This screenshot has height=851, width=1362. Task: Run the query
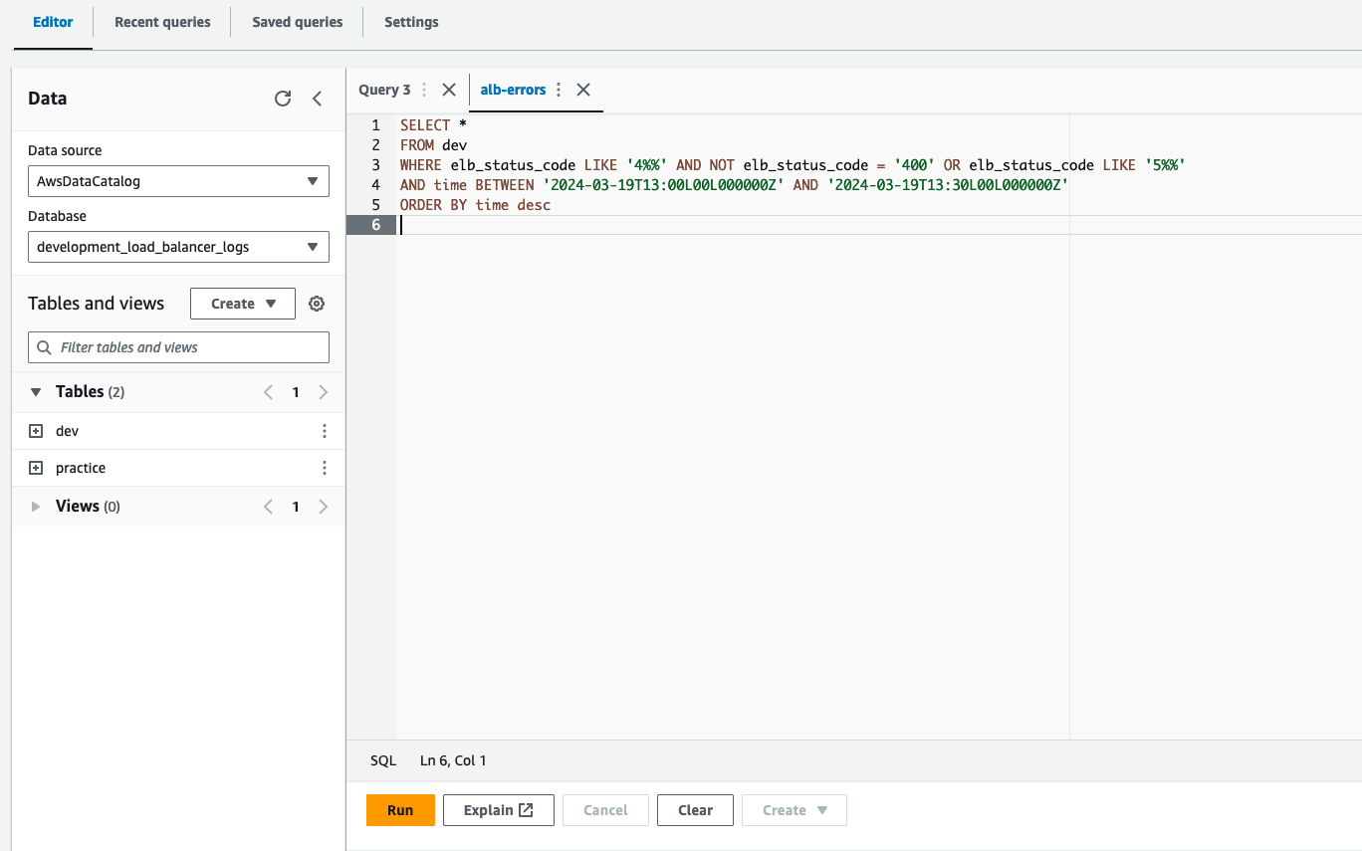tap(400, 810)
